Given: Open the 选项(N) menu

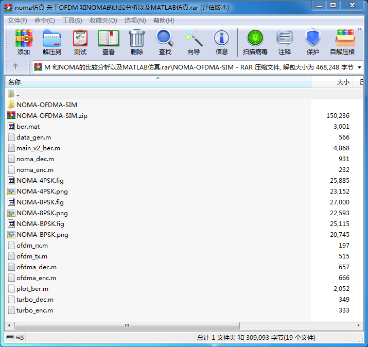Looking at the screenshot, I should pyautogui.click(x=135, y=21).
